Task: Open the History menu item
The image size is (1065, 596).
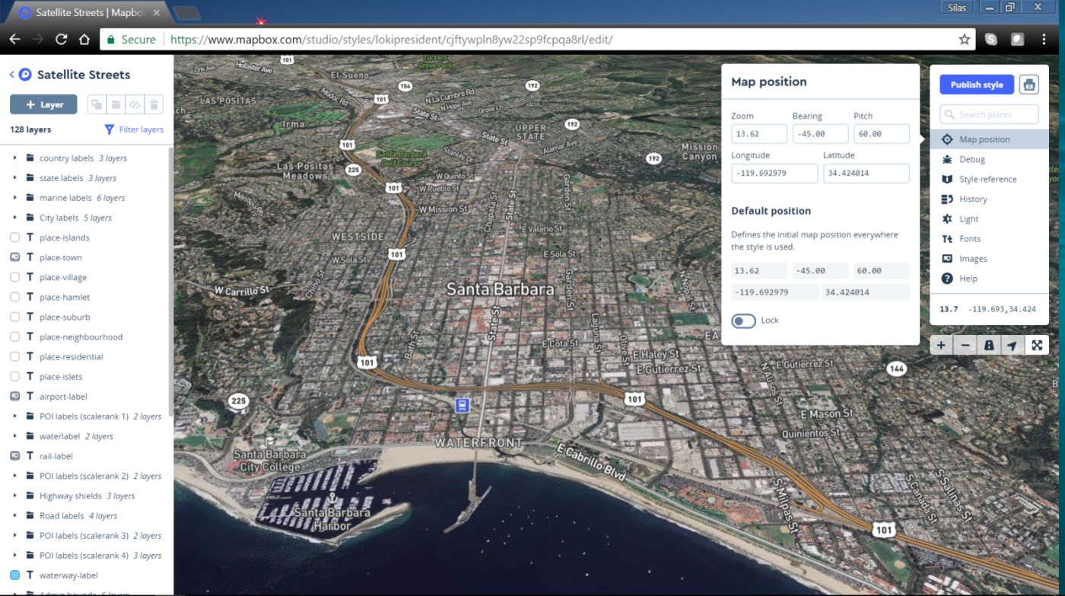Action: tap(989, 199)
